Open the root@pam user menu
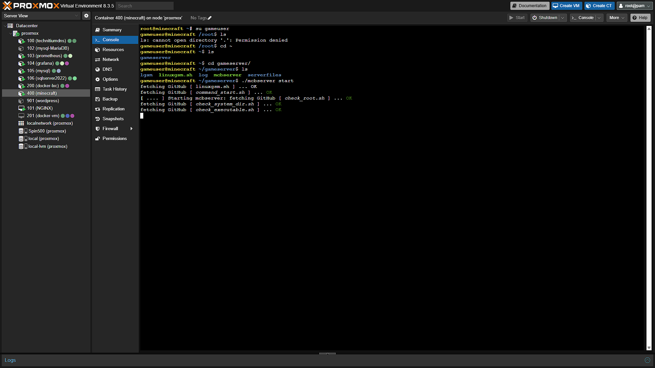 [635, 6]
